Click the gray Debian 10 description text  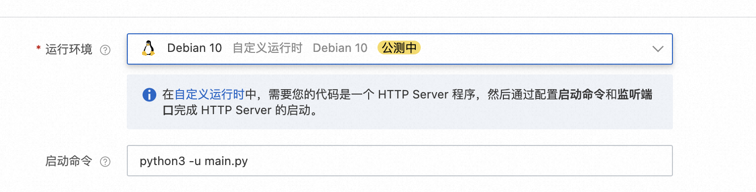click(340, 48)
